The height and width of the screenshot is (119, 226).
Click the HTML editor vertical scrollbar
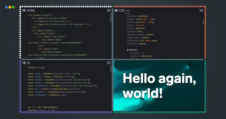(111, 18)
